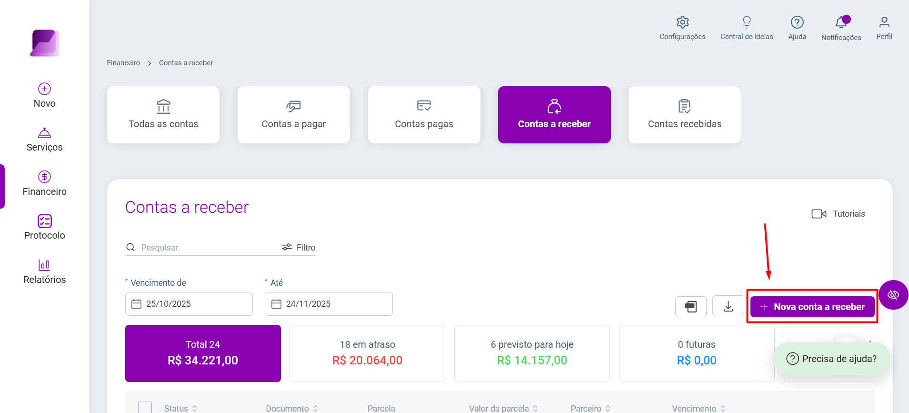Toggle the hide values eye icon
909x413 pixels.
893,295
